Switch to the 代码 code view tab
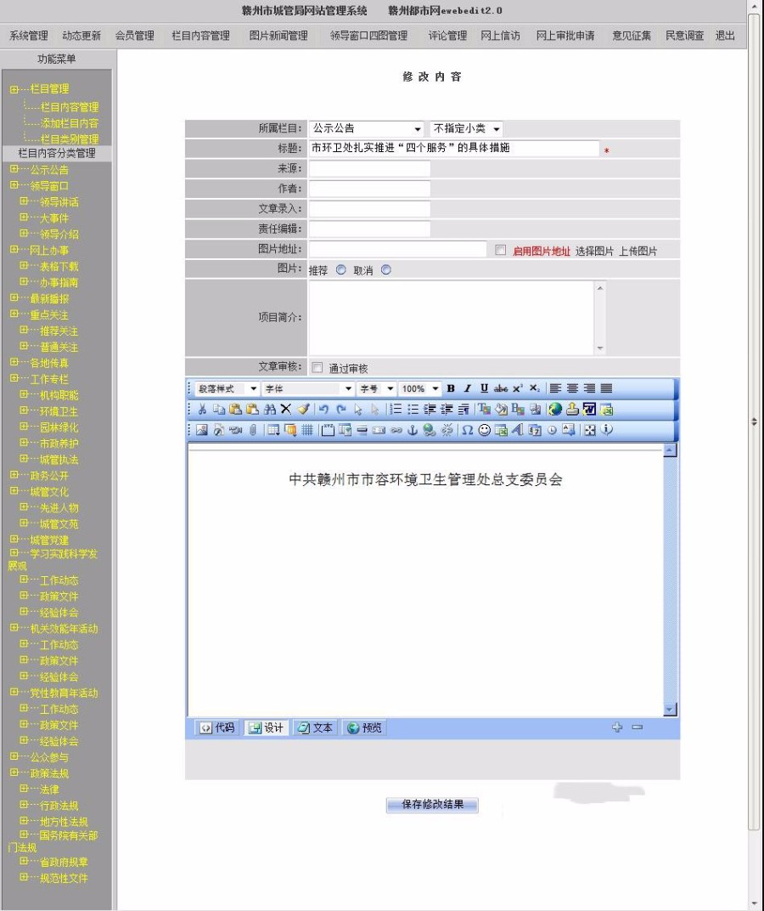The height and width of the screenshot is (911, 764). pyautogui.click(x=217, y=727)
